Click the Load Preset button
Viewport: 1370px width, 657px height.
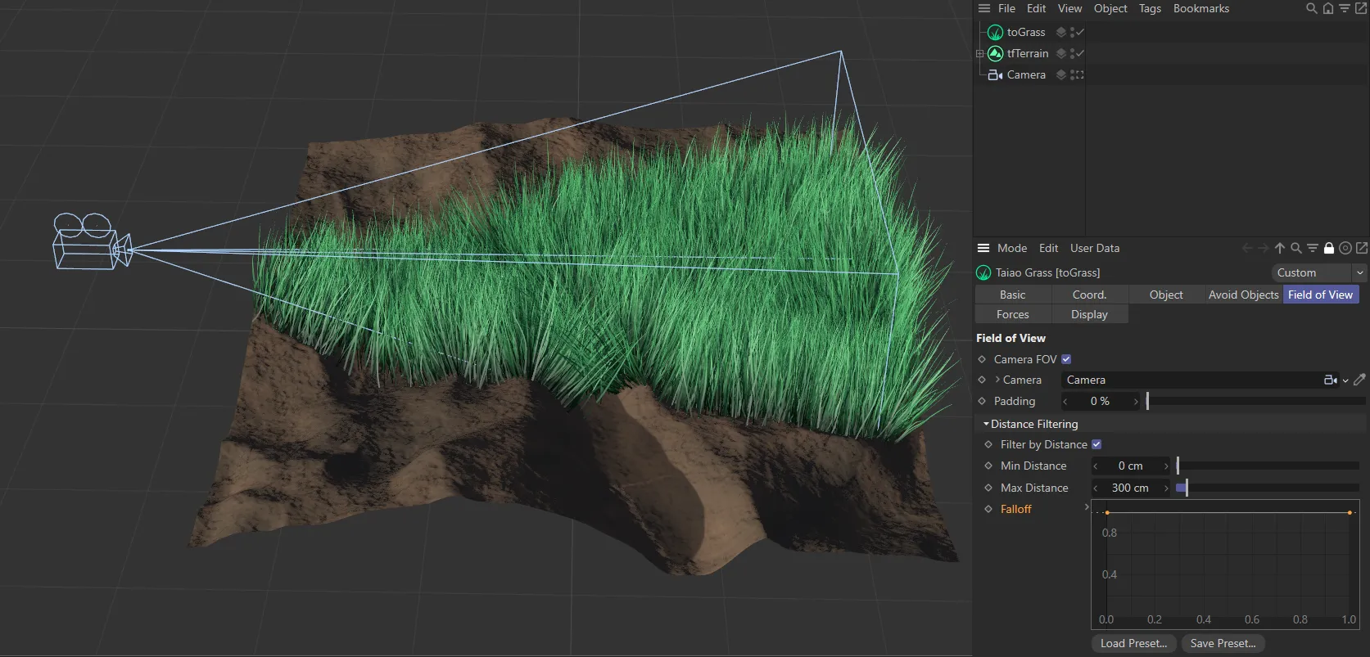(1133, 643)
